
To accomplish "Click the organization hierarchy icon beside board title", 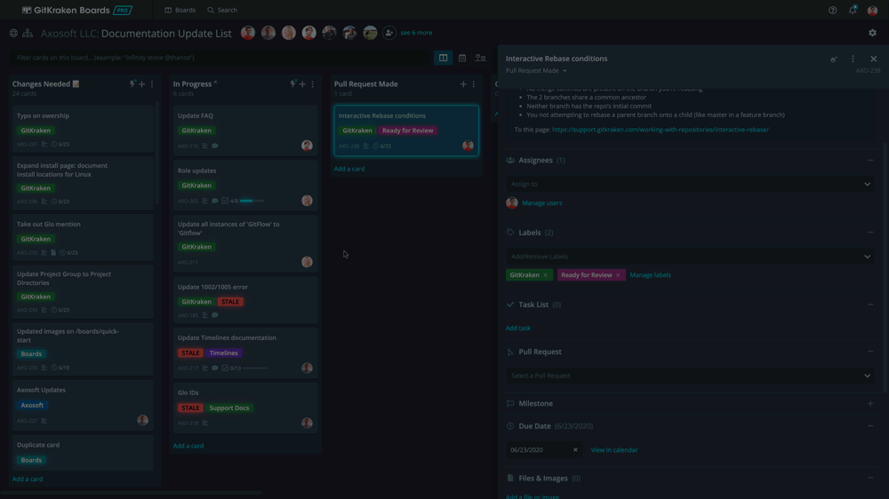I will (x=28, y=34).
